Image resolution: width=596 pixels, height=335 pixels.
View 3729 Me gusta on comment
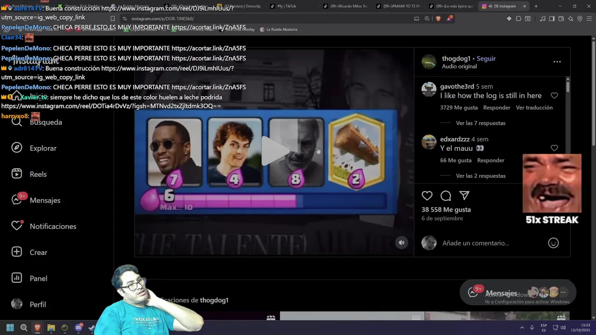pyautogui.click(x=459, y=107)
